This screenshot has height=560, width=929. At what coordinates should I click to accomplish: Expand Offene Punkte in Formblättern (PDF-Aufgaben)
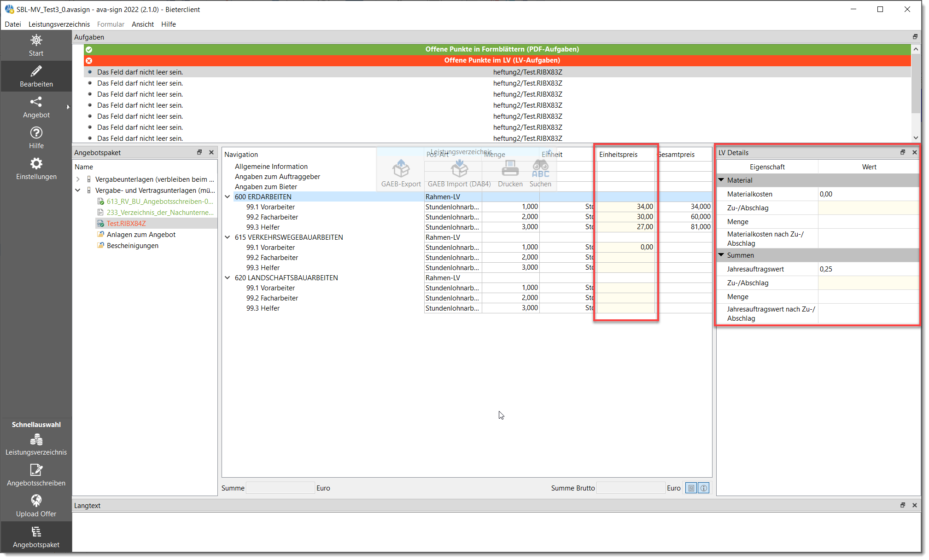497,49
